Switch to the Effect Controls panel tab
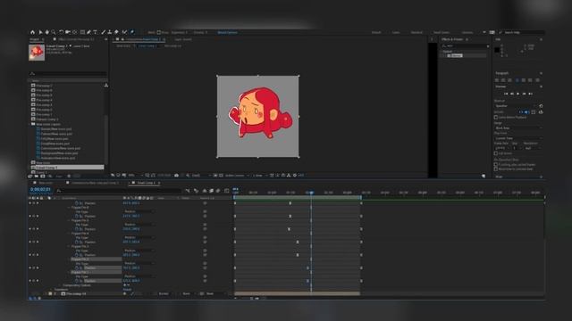Image resolution: width=572 pixels, height=321 pixels. pos(76,39)
